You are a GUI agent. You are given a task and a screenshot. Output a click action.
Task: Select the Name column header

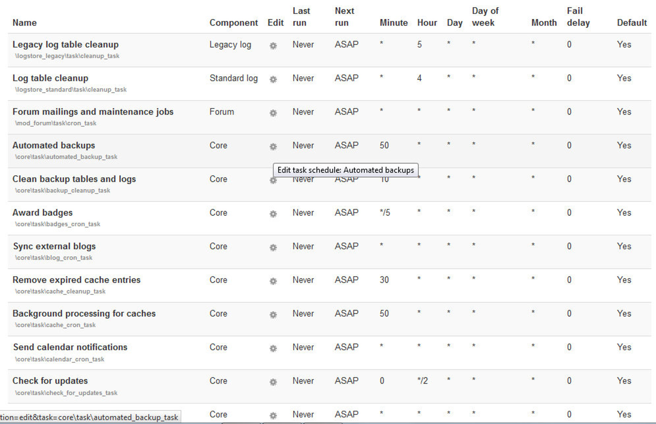click(24, 22)
